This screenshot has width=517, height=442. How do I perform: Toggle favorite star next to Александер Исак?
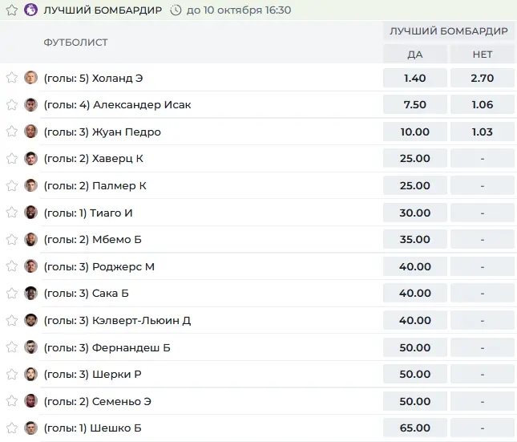pos(12,104)
